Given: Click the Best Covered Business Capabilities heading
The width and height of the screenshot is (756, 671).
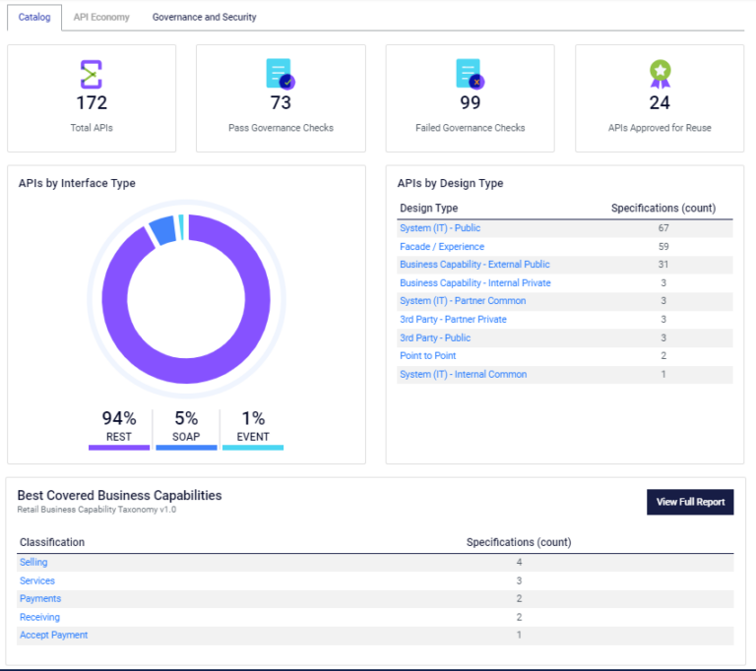Looking at the screenshot, I should tap(119, 496).
